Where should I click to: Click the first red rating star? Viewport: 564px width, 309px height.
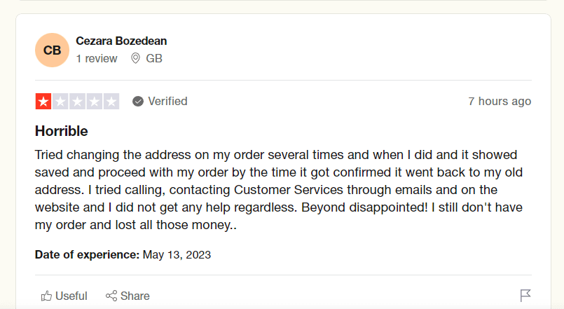click(x=43, y=102)
